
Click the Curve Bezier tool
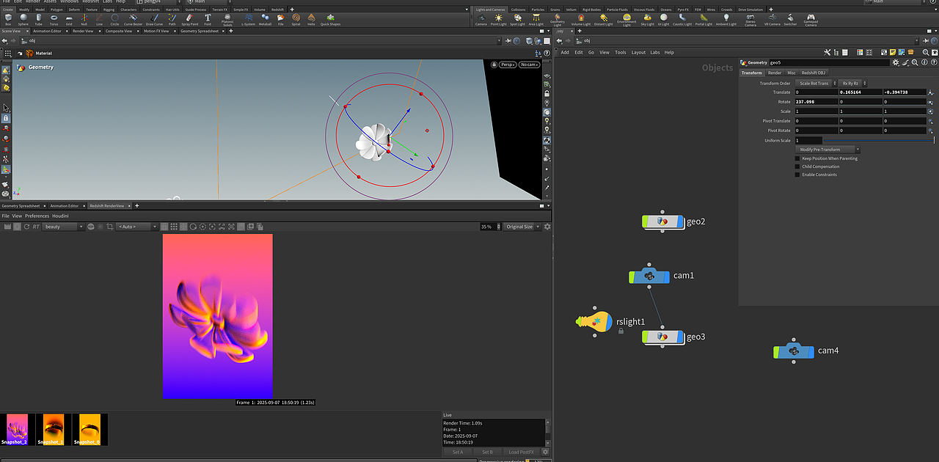(x=133, y=19)
